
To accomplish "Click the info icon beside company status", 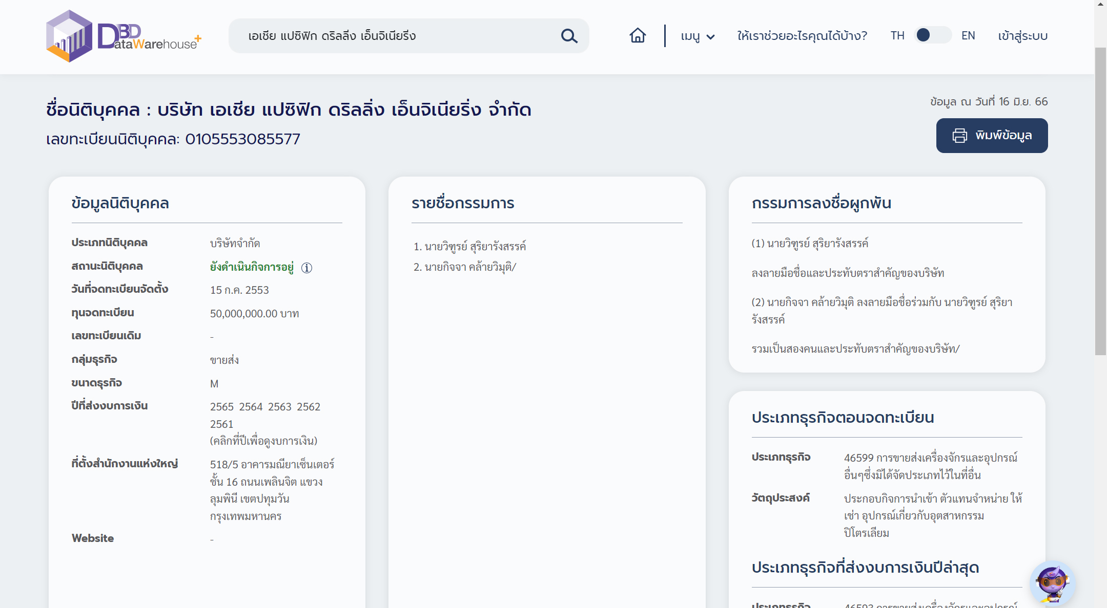I will pyautogui.click(x=306, y=268).
